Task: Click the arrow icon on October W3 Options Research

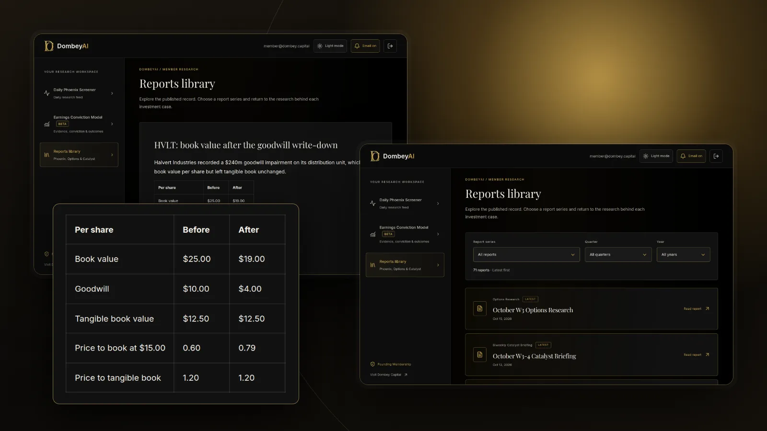Action: point(707,309)
